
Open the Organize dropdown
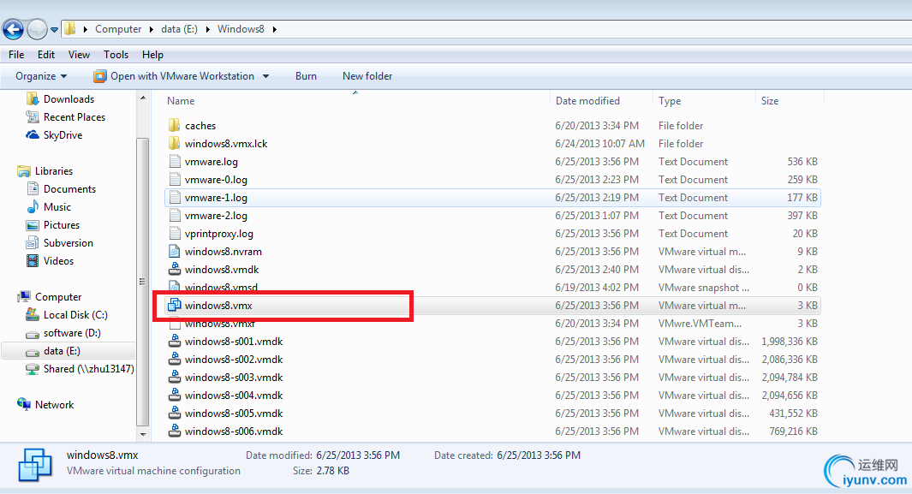point(41,76)
